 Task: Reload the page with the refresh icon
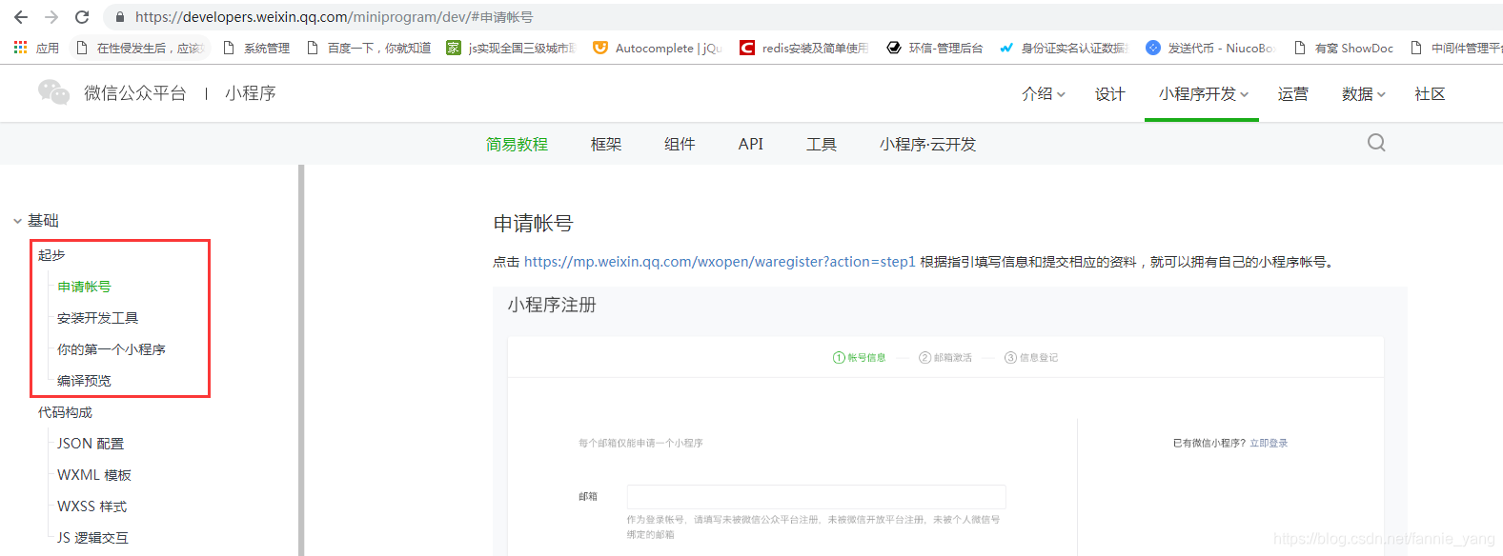82,17
